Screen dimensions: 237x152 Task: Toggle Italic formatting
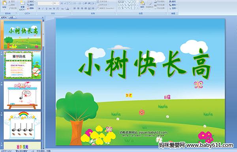point(43,9)
